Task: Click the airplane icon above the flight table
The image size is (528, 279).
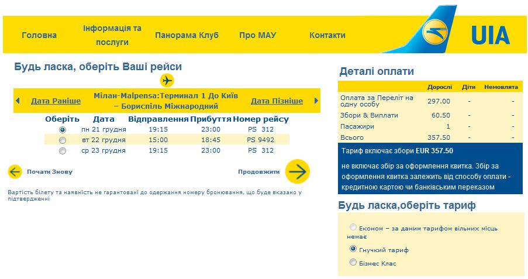Action: [167, 80]
